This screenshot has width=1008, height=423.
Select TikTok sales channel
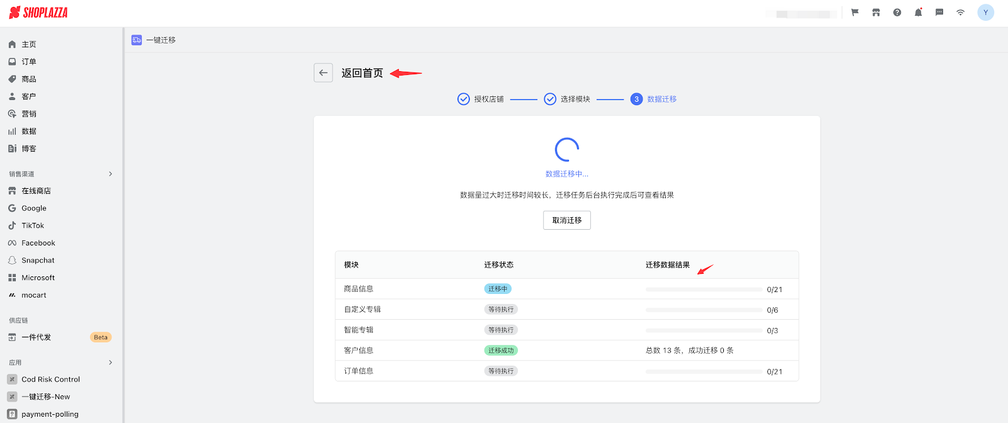tap(33, 225)
